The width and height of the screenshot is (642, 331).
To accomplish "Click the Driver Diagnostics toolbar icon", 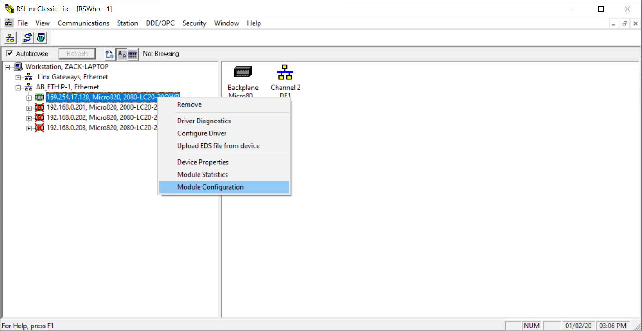I will pyautogui.click(x=41, y=38).
